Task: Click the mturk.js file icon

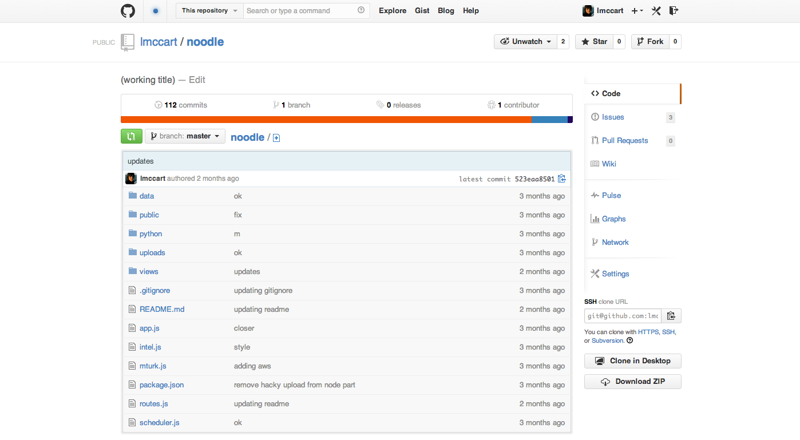Action: click(132, 366)
